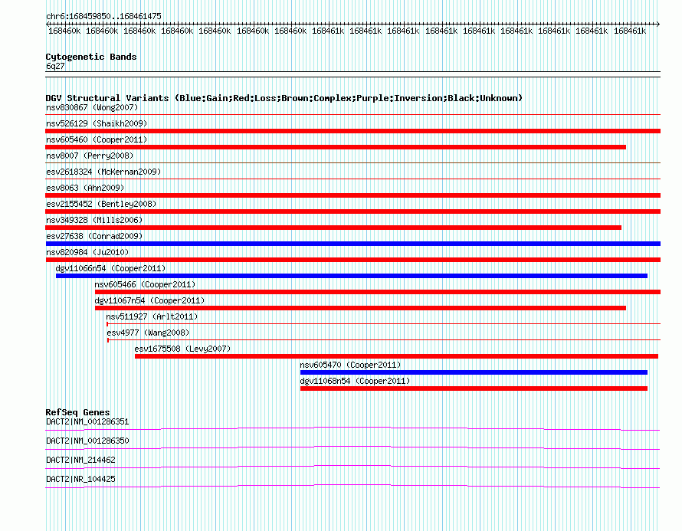682x531 pixels.
Task: Select the esv1675508 (Levy2007) label
Action: (x=182, y=349)
